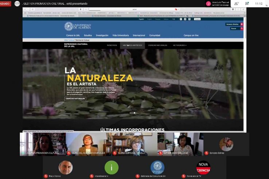Click Gabinete de Comunicación's university avatar
Viewport: 269px width, 179px height.
(x=157, y=167)
